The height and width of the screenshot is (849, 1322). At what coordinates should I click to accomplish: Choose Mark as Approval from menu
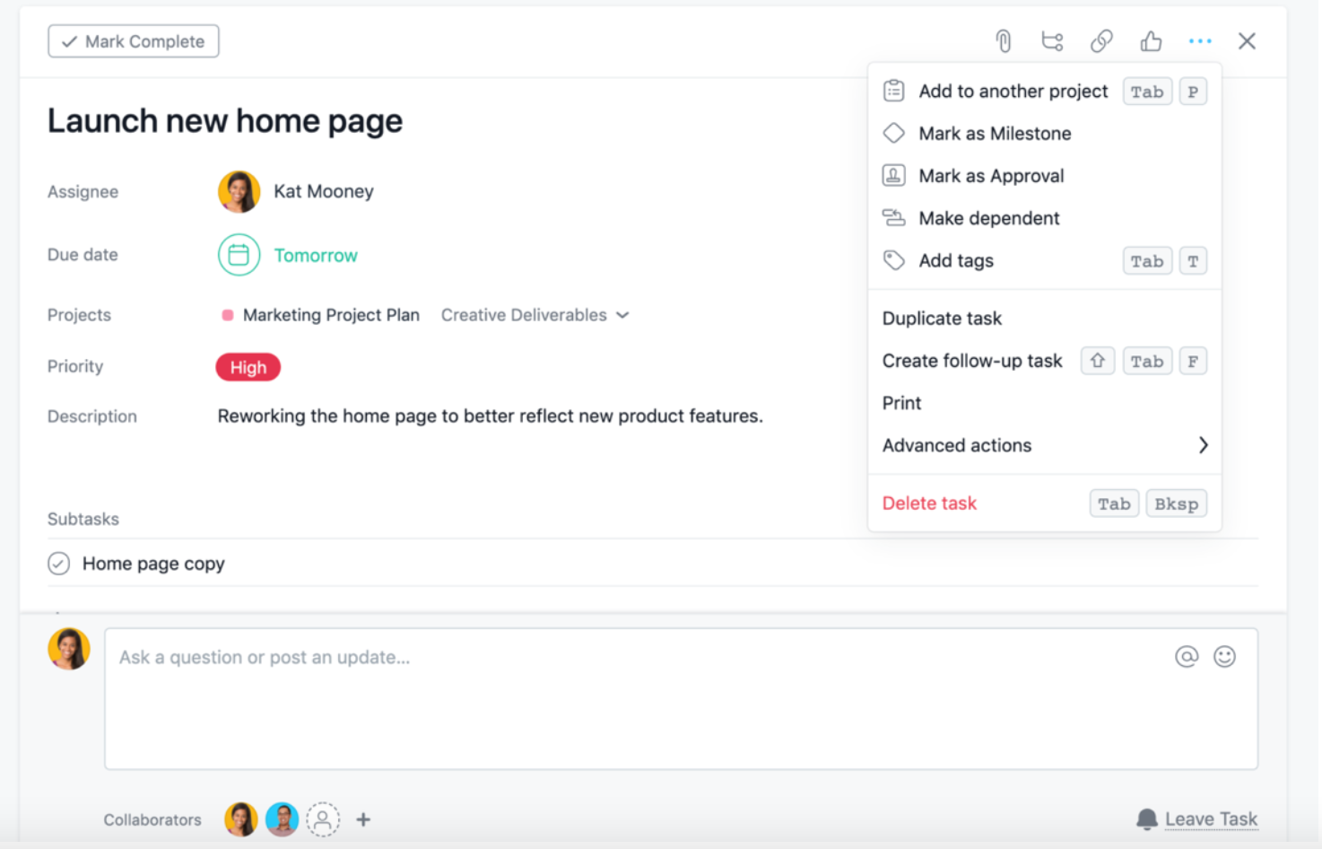(1045, 175)
